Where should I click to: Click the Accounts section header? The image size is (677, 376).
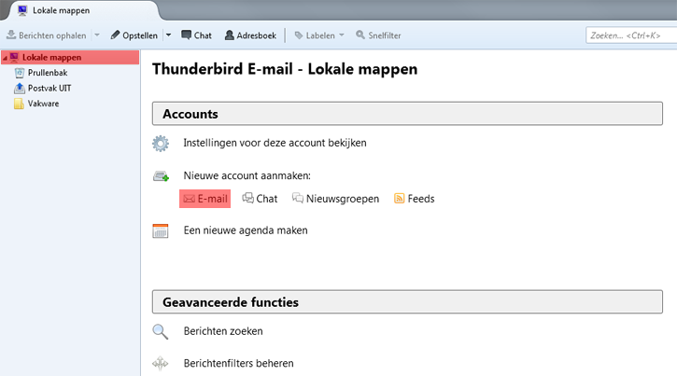[407, 114]
